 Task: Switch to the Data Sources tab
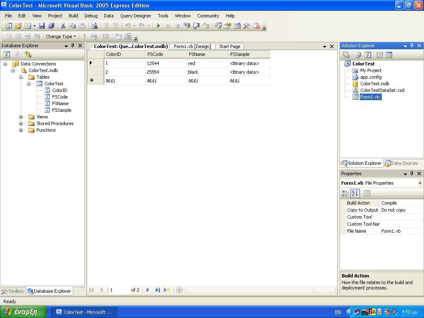pos(401,163)
